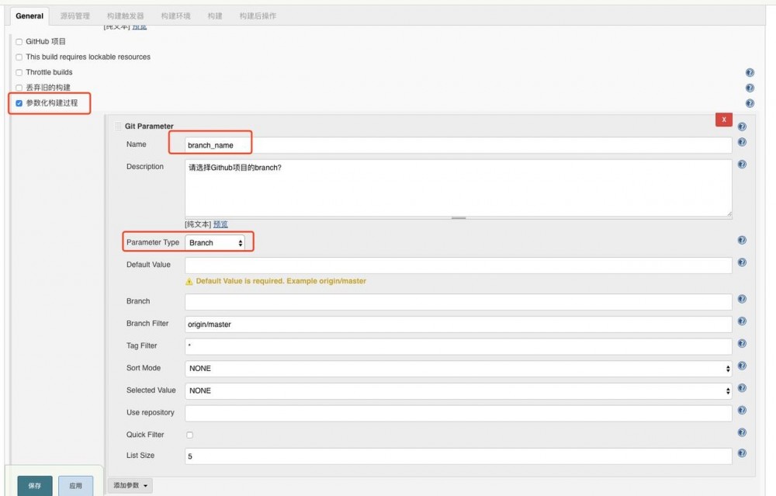The image size is (776, 496).
Task: Open help icon for Use repository
Action: coord(742,411)
